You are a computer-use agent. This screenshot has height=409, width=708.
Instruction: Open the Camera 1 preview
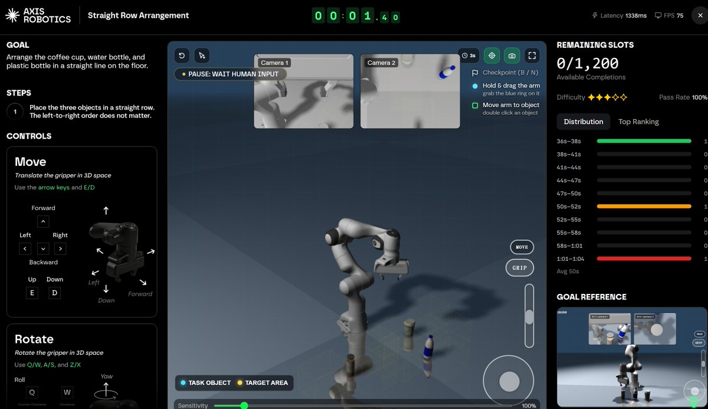pyautogui.click(x=304, y=91)
